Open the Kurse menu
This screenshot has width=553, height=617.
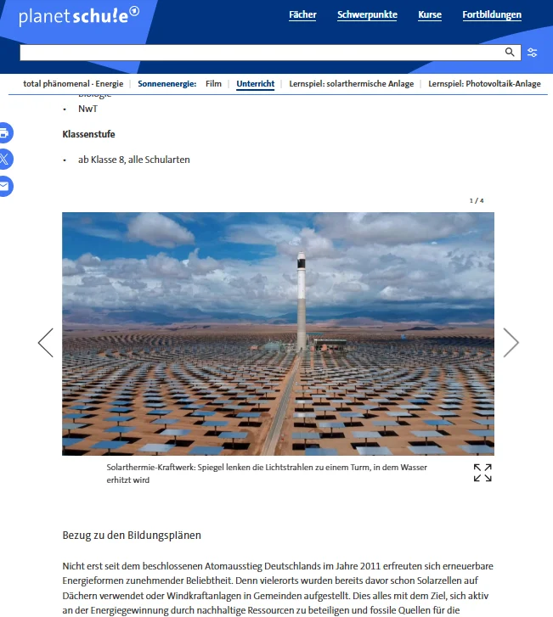tap(430, 15)
